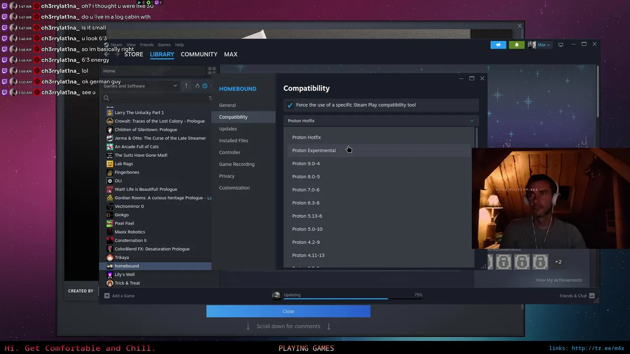Select the Lab Rags game icon
Screen dimensions: 630x354
pyautogui.click(x=110, y=164)
